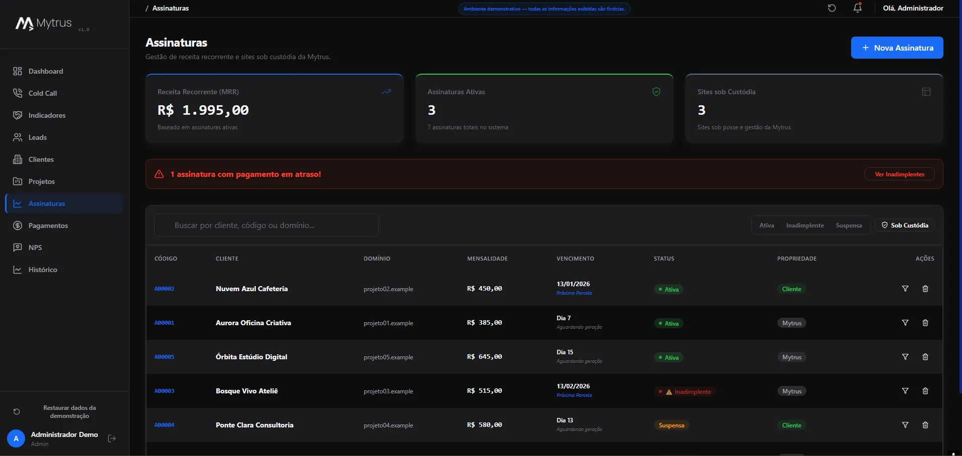Go to Indicadores page
962x456 pixels.
(x=64, y=115)
